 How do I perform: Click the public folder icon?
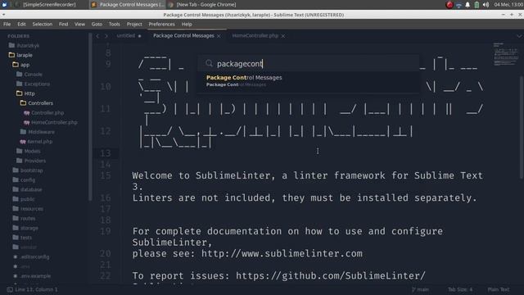pyautogui.click(x=16, y=199)
